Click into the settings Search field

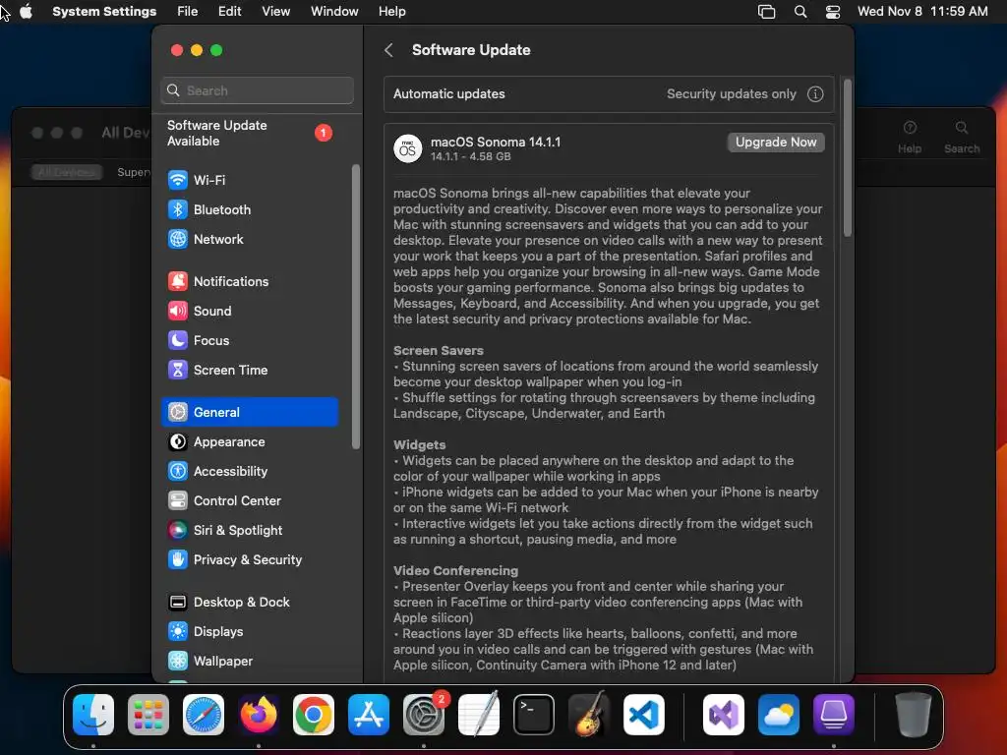point(257,90)
